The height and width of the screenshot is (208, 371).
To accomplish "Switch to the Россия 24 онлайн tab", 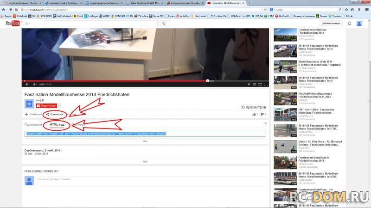I will pos(185,3).
